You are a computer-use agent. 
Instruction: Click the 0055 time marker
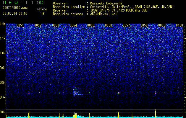point(91,25)
